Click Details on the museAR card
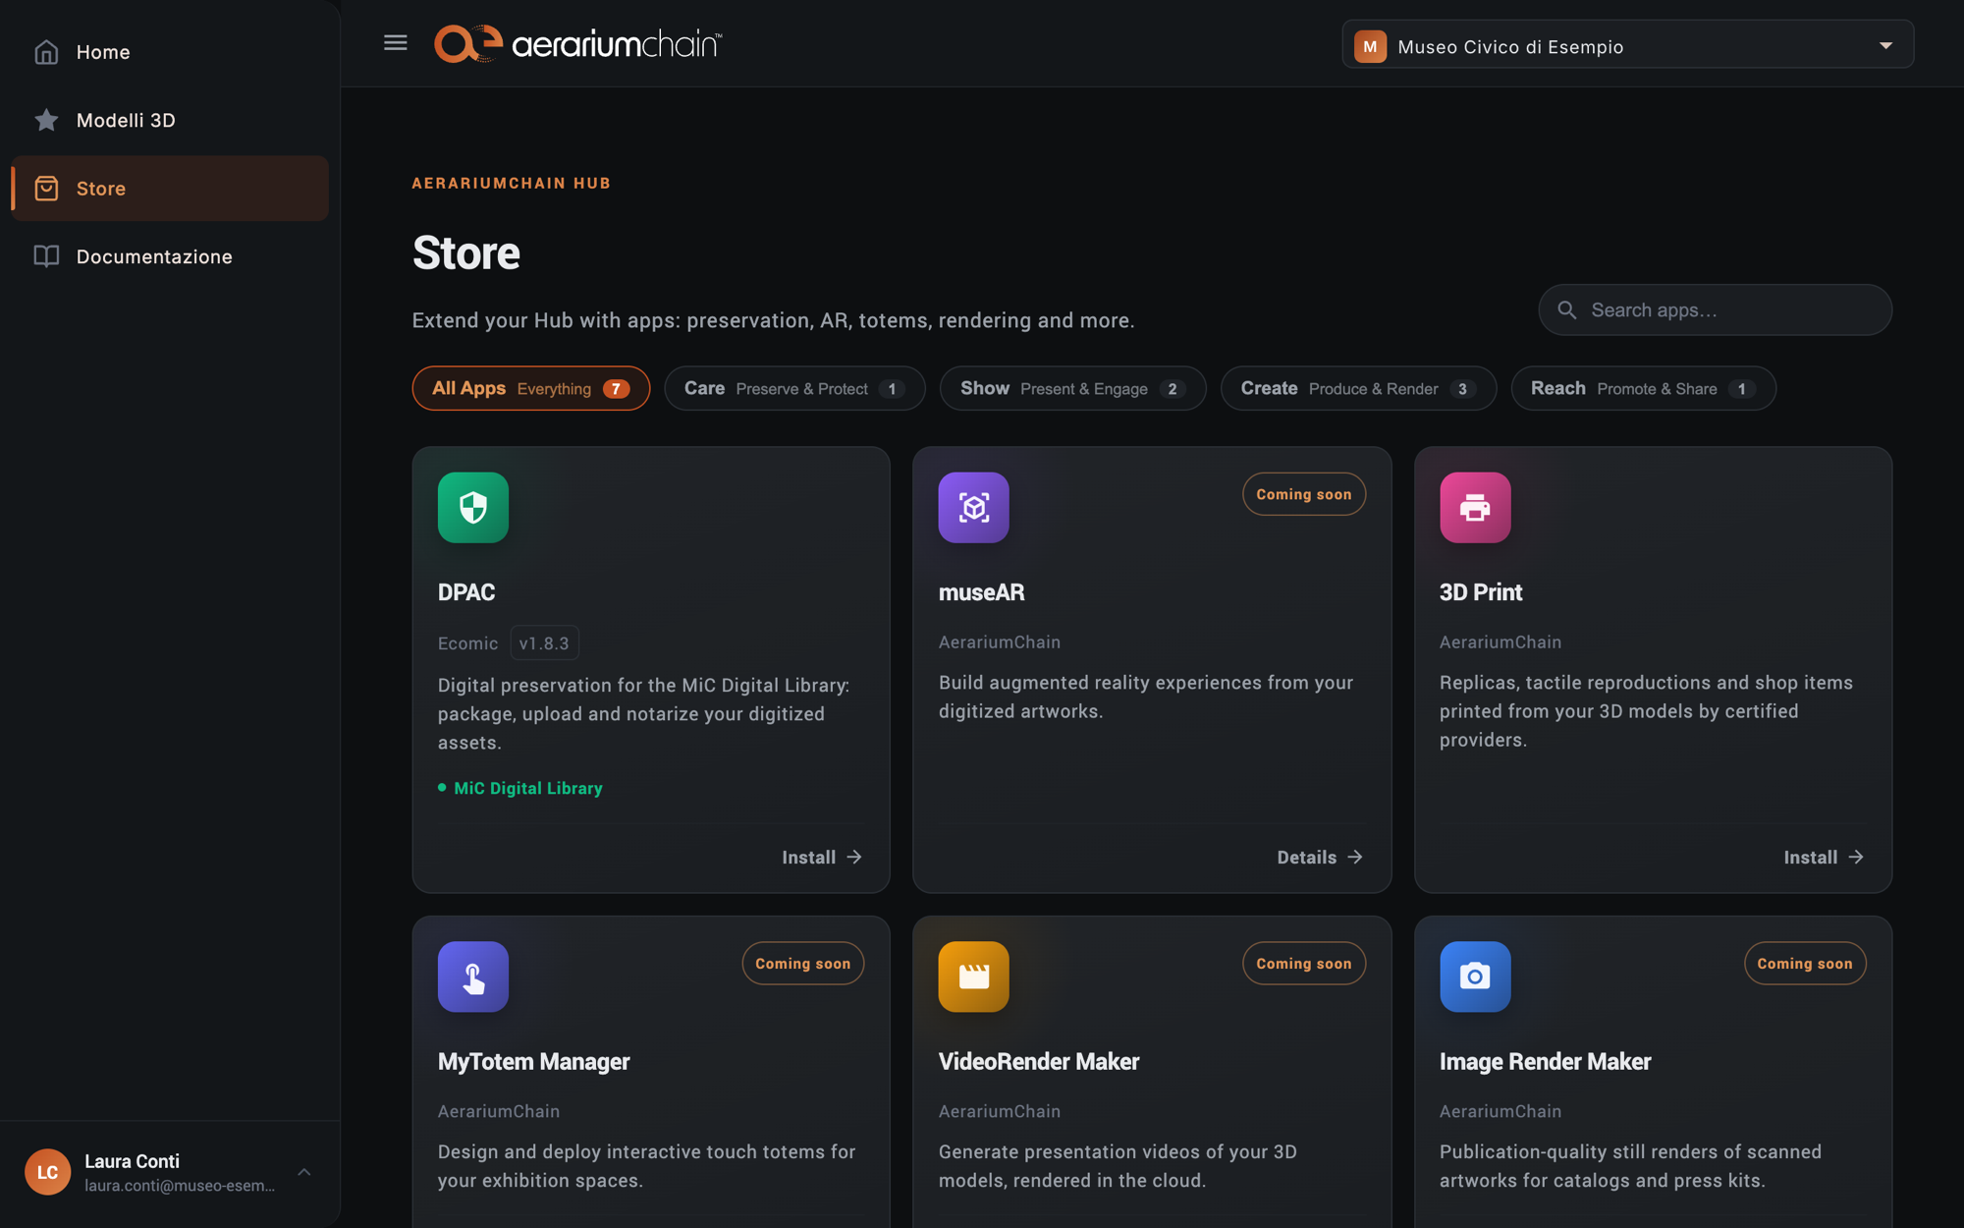 coord(1320,858)
